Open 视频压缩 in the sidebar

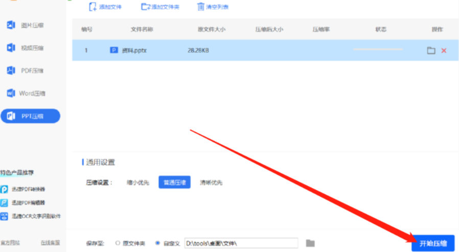point(26,48)
